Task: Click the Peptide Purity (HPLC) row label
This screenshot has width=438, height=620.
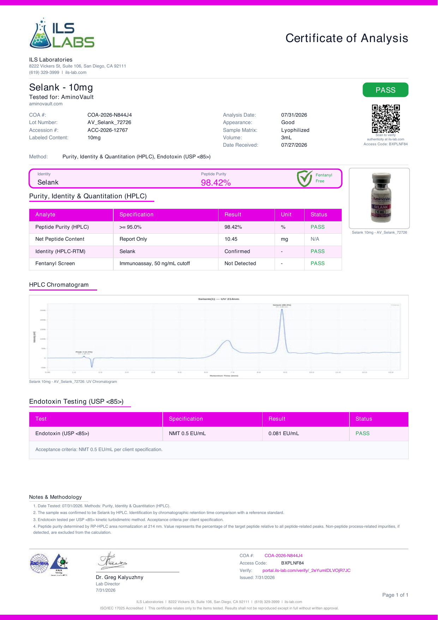Action: 62,227
